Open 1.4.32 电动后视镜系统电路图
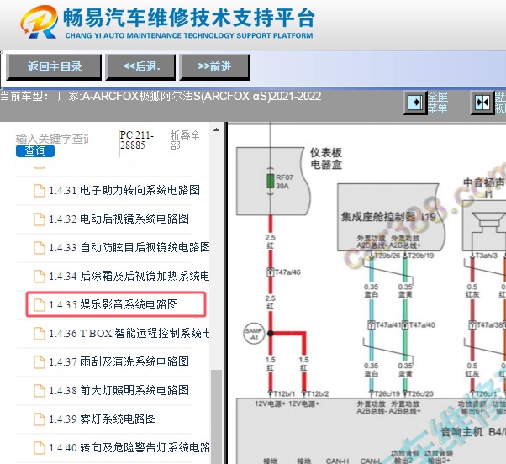The image size is (506, 464). click(x=119, y=219)
